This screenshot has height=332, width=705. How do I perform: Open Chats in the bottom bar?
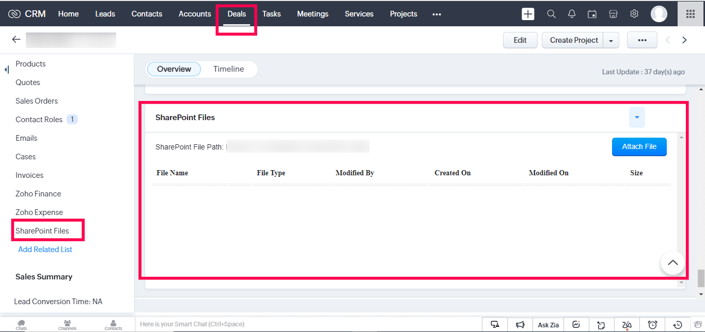21,324
